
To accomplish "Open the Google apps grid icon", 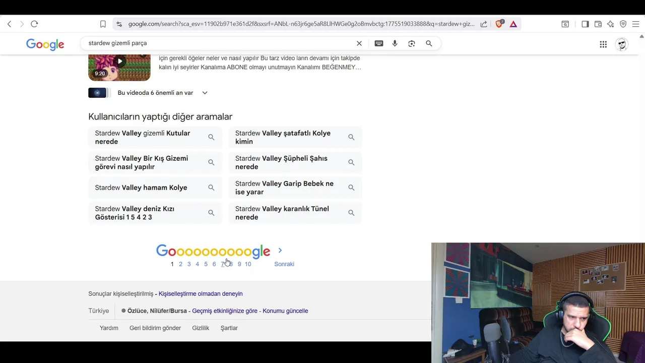I will (x=603, y=44).
